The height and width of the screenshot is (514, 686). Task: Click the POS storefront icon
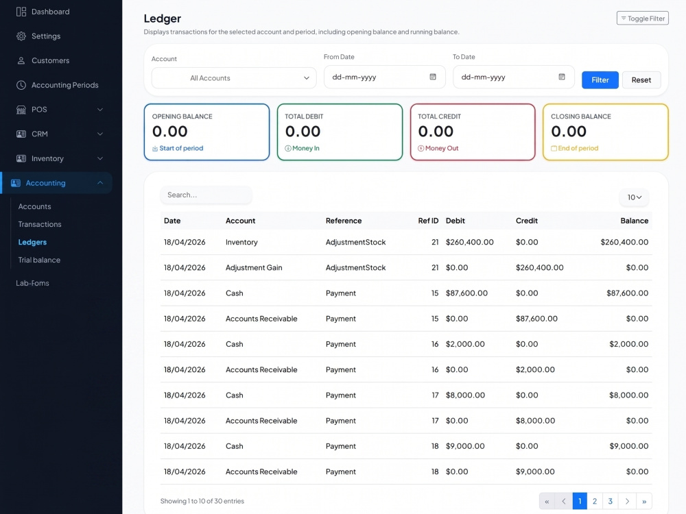point(21,110)
